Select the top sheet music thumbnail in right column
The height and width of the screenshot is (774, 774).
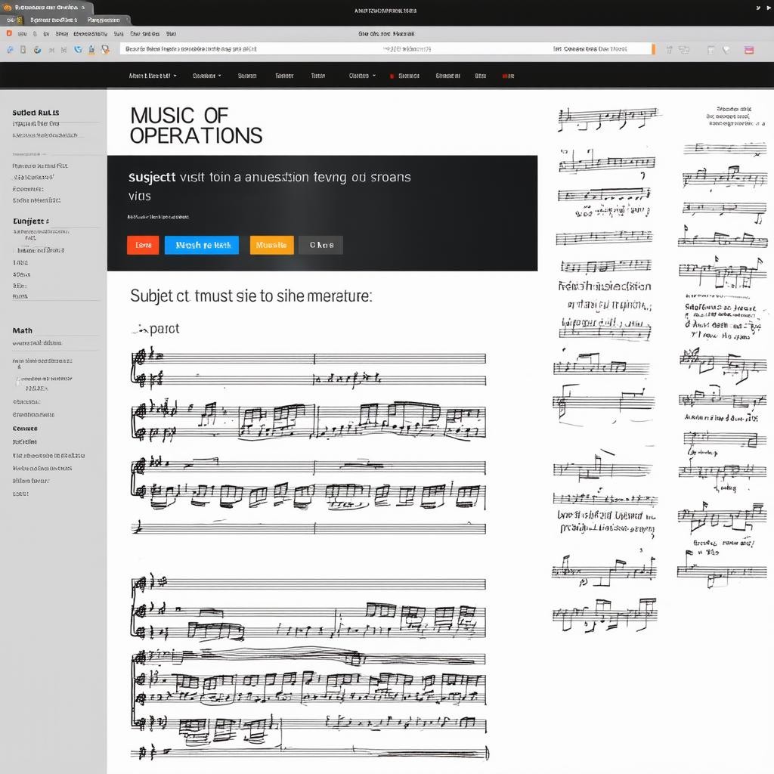tap(608, 117)
